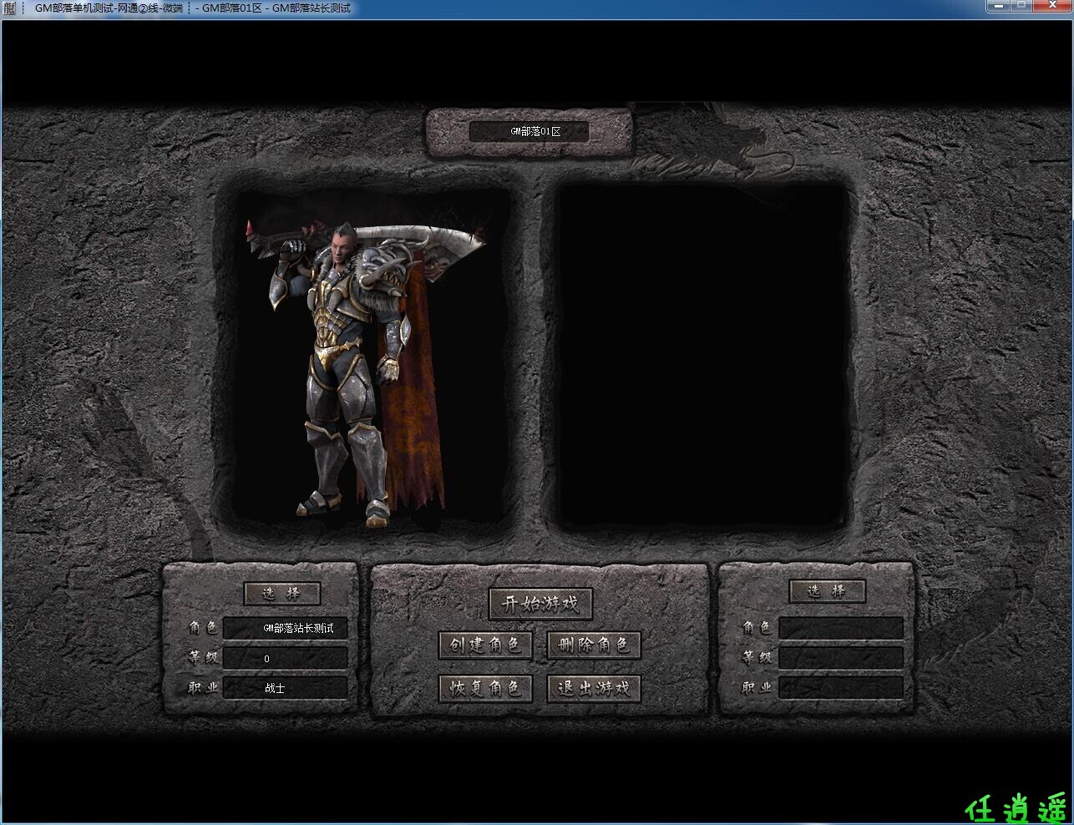Click the game icon in the title bar
The height and width of the screenshot is (825, 1074).
[9, 8]
